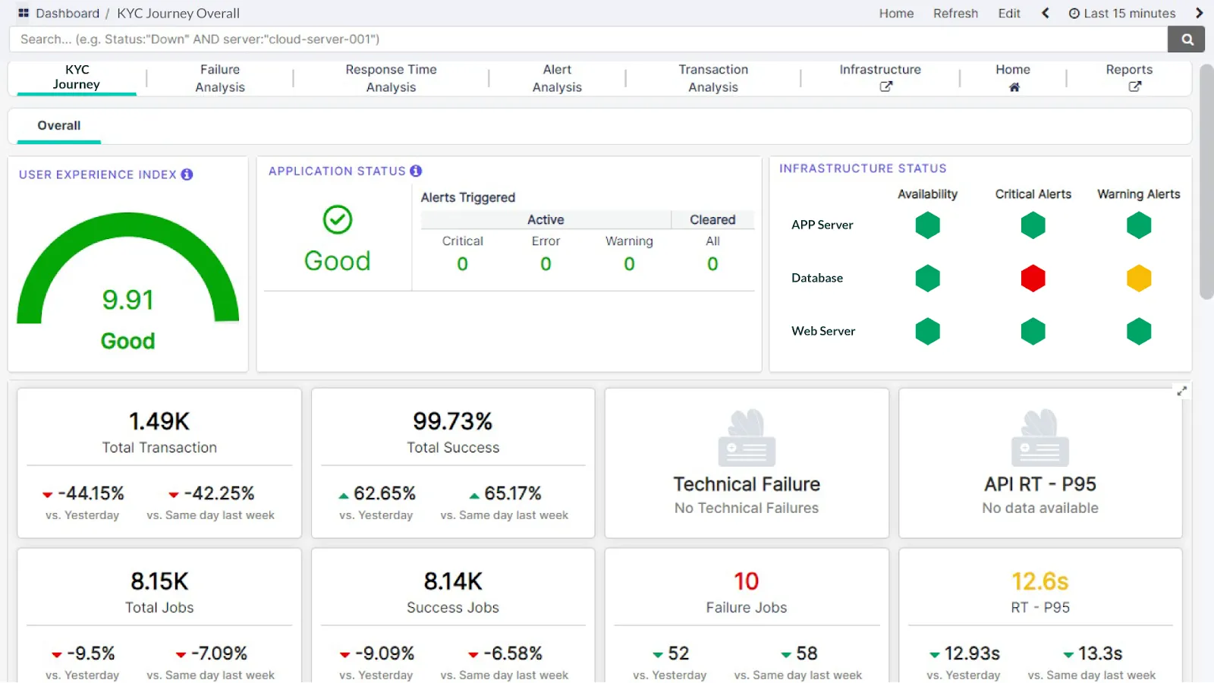Click APP Server Warning Alerts hexagon

[x=1139, y=225]
